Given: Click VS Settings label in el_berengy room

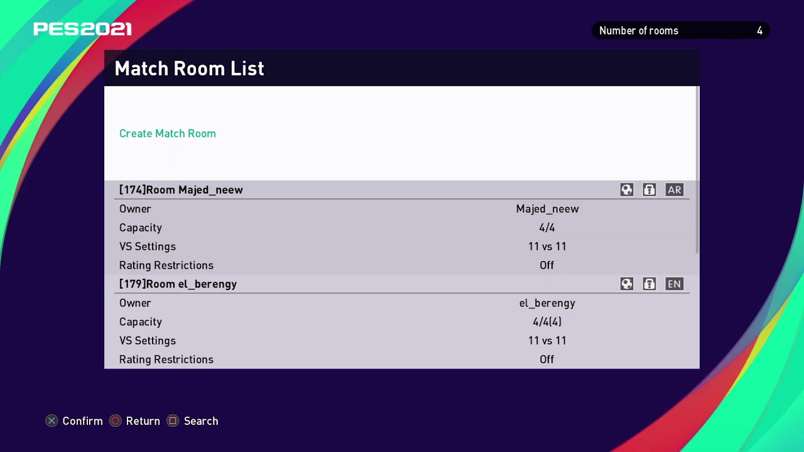Looking at the screenshot, I should 148,341.
